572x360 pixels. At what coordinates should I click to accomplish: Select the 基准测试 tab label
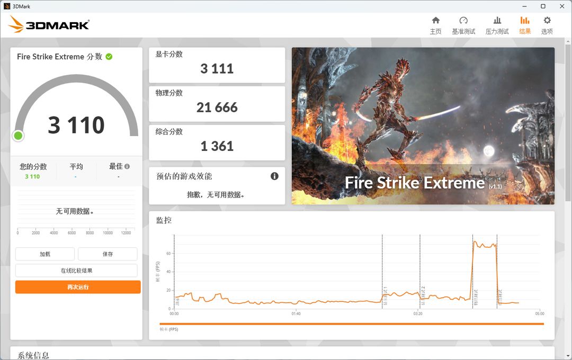click(x=463, y=31)
